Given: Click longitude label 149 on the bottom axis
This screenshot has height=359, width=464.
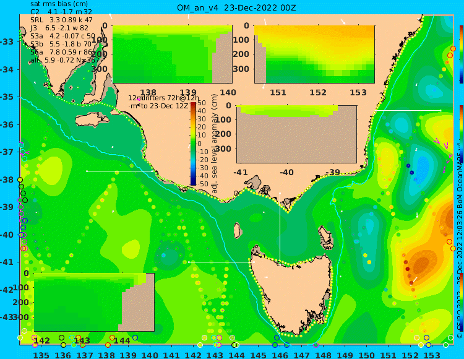Looking at the screenshot, I should [345, 355].
